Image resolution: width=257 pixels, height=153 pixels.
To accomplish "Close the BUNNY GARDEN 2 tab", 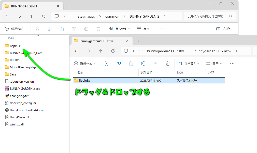I will [58, 6].
